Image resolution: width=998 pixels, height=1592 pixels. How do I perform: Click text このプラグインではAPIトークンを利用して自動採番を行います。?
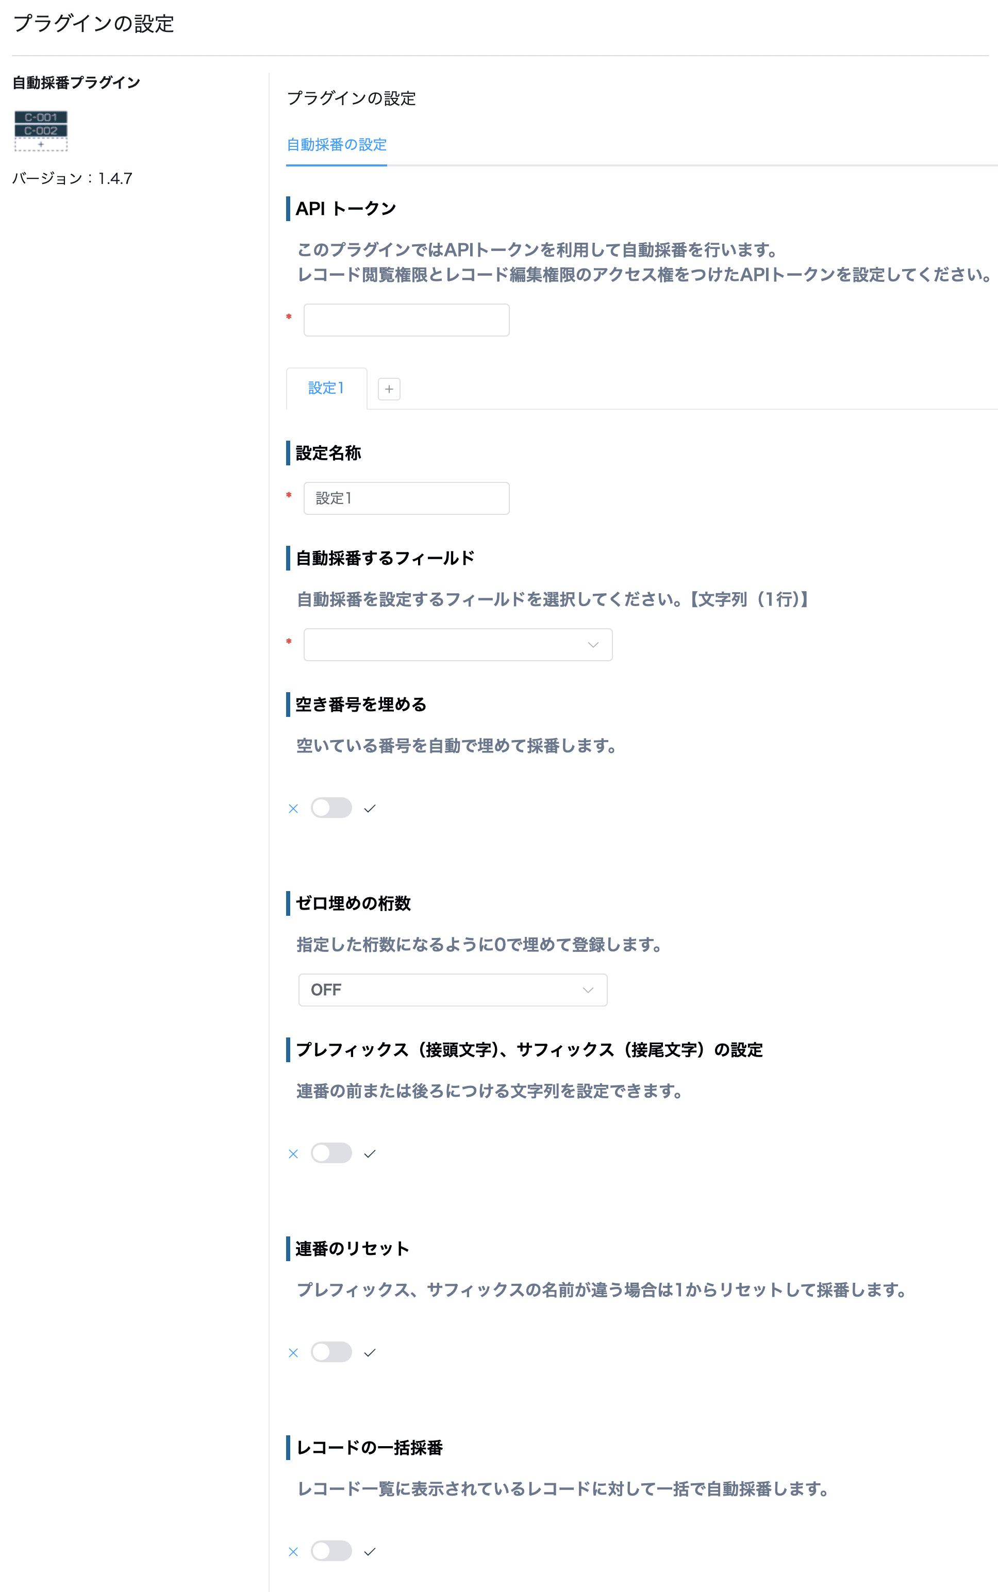tap(537, 249)
